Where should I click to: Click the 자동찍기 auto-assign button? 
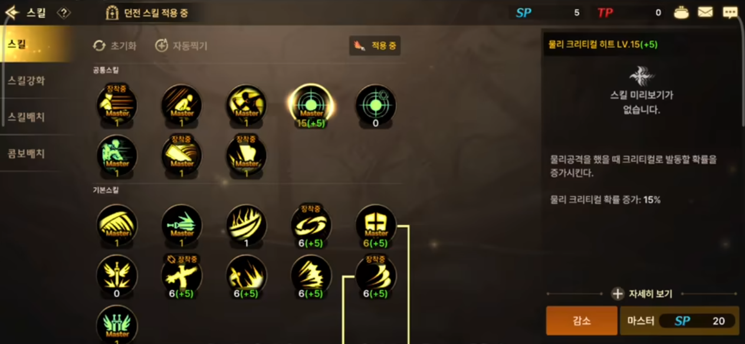(181, 45)
